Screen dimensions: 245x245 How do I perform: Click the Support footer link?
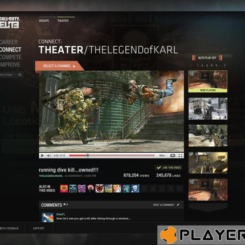[x=39, y=228]
